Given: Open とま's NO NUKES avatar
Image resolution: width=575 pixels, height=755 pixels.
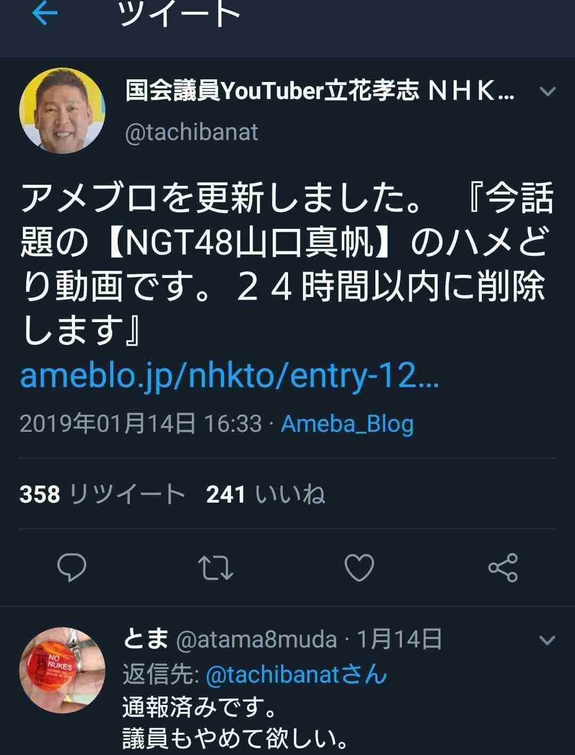Looking at the screenshot, I should pos(63,670).
